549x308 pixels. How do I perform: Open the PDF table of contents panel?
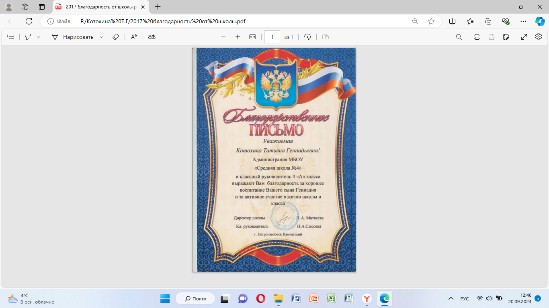pyautogui.click(x=11, y=37)
